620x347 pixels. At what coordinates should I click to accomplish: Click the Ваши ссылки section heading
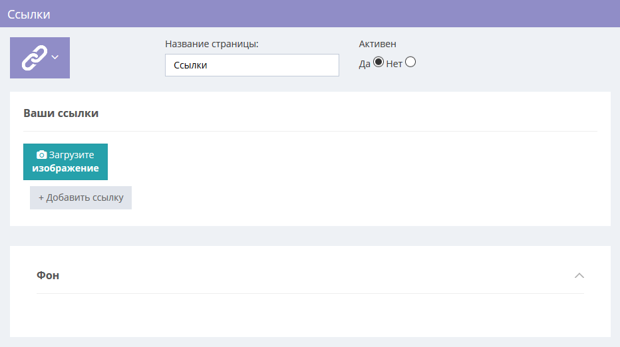coord(61,113)
